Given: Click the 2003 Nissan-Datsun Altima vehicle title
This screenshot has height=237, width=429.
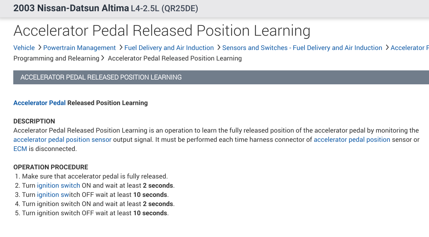Looking at the screenshot, I should 71,8.
